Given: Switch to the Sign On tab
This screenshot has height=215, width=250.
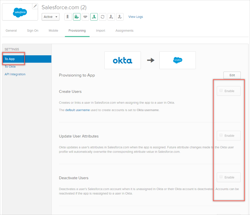Looking at the screenshot, I should (x=33, y=31).
